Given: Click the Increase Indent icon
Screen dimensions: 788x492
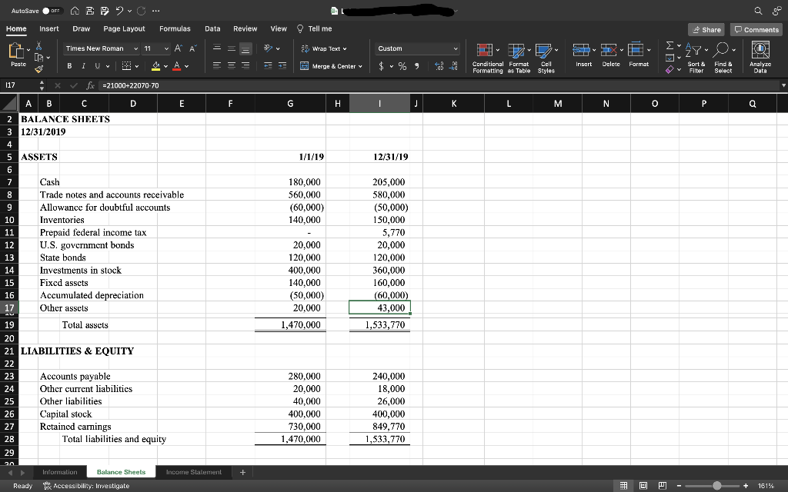Looking at the screenshot, I should 282,66.
